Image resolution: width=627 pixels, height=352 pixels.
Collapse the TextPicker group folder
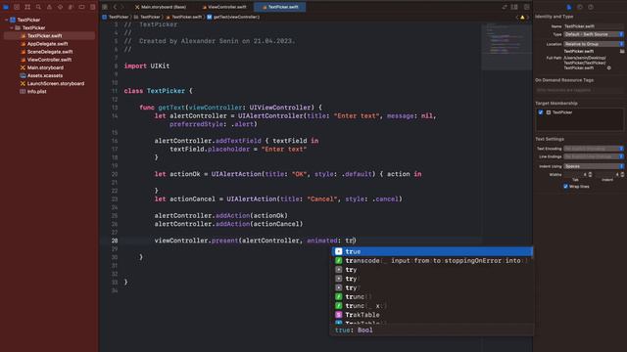click(12, 28)
